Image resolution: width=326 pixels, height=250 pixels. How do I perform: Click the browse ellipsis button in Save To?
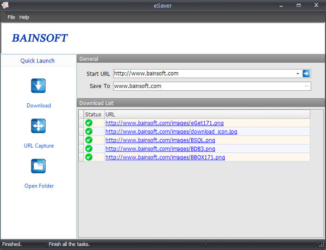[x=307, y=86]
